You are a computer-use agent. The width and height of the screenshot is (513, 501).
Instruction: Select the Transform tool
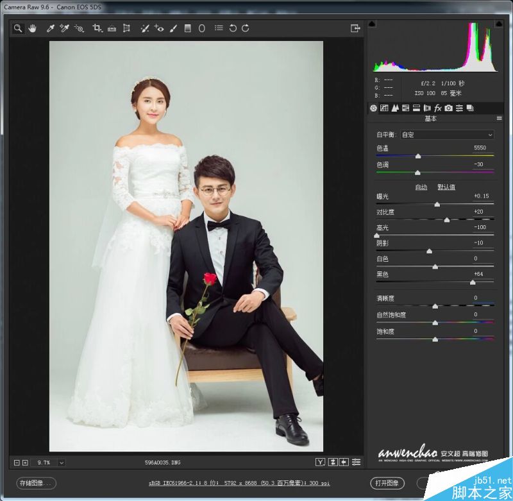click(126, 28)
